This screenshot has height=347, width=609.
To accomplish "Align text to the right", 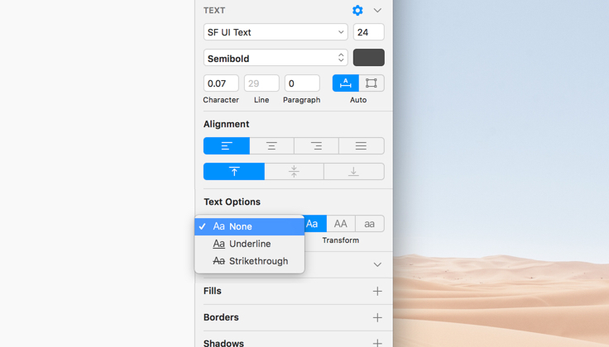I will point(316,146).
